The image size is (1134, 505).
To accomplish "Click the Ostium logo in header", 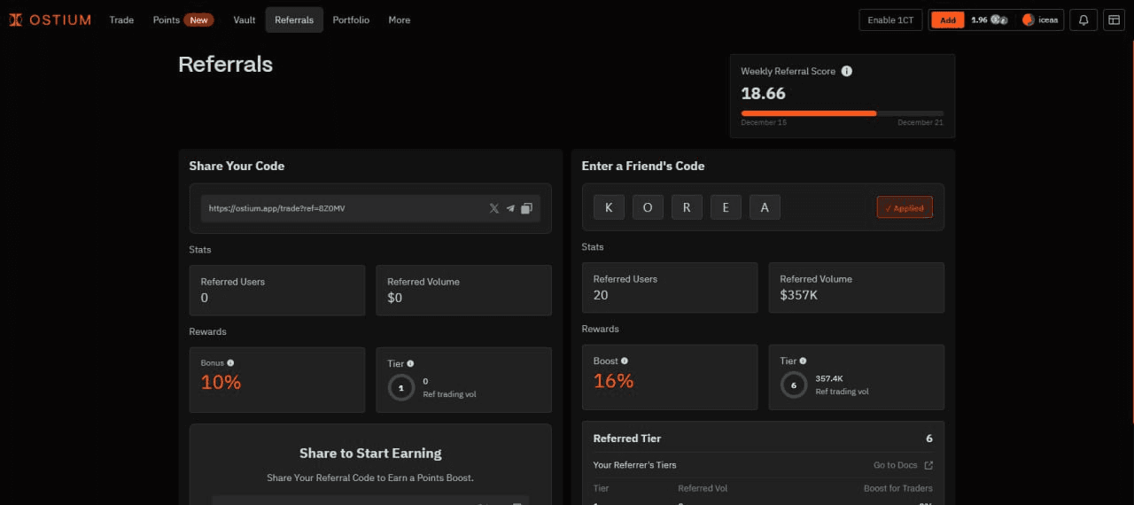I will click(50, 19).
